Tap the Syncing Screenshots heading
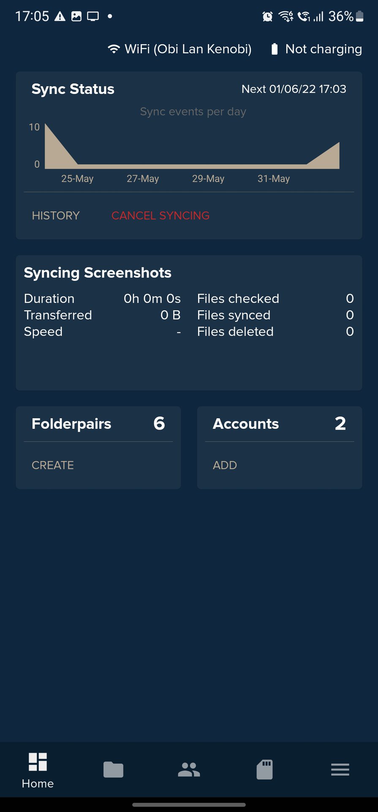The image size is (378, 812). point(98,273)
